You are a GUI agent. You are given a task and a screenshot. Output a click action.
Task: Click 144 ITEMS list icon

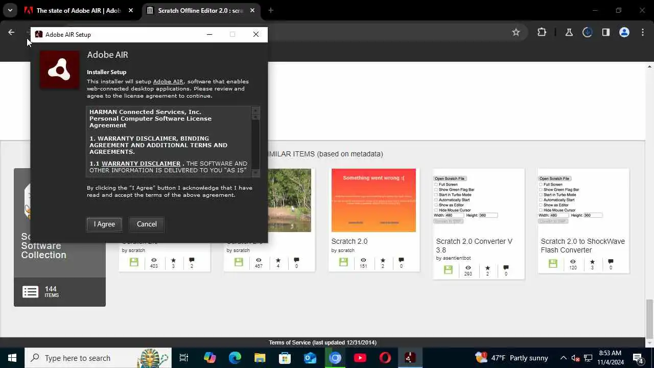[x=30, y=292]
